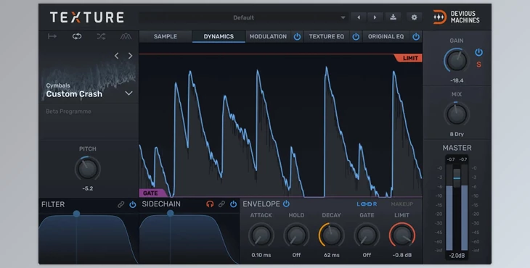
Task: Click the 8 Dry mix value
Action: [x=457, y=134]
